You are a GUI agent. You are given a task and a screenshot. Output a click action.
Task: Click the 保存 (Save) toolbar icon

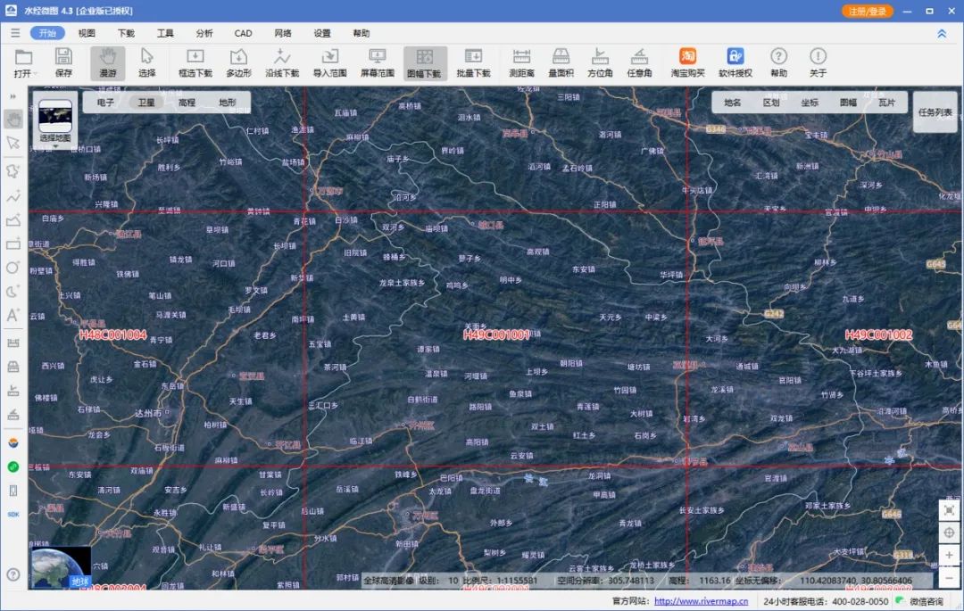click(x=63, y=57)
